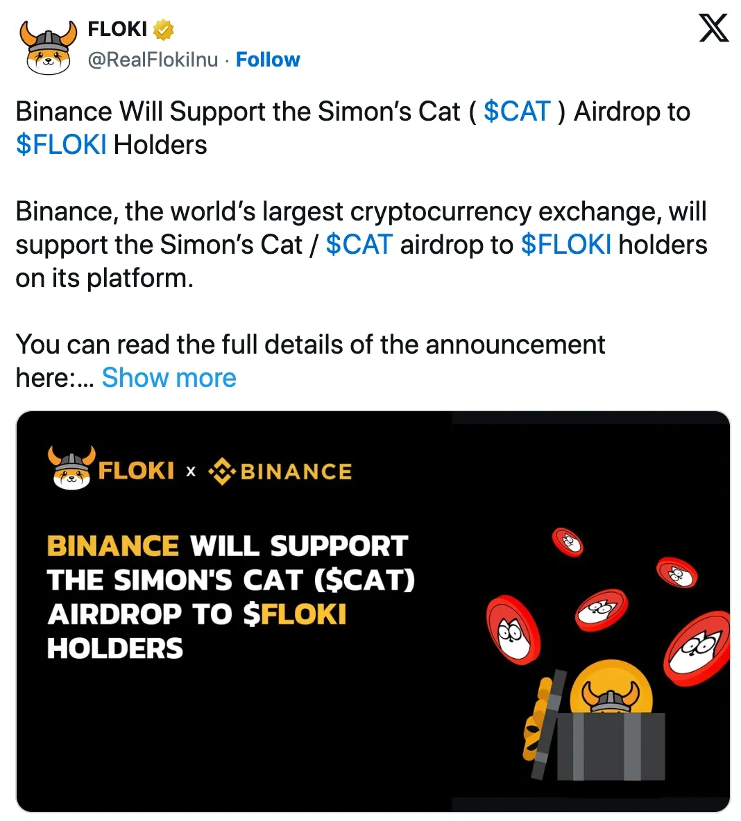This screenshot has width=741, height=821.
Task: Click the $CAT link in the body paragraph
Action: click(x=359, y=244)
